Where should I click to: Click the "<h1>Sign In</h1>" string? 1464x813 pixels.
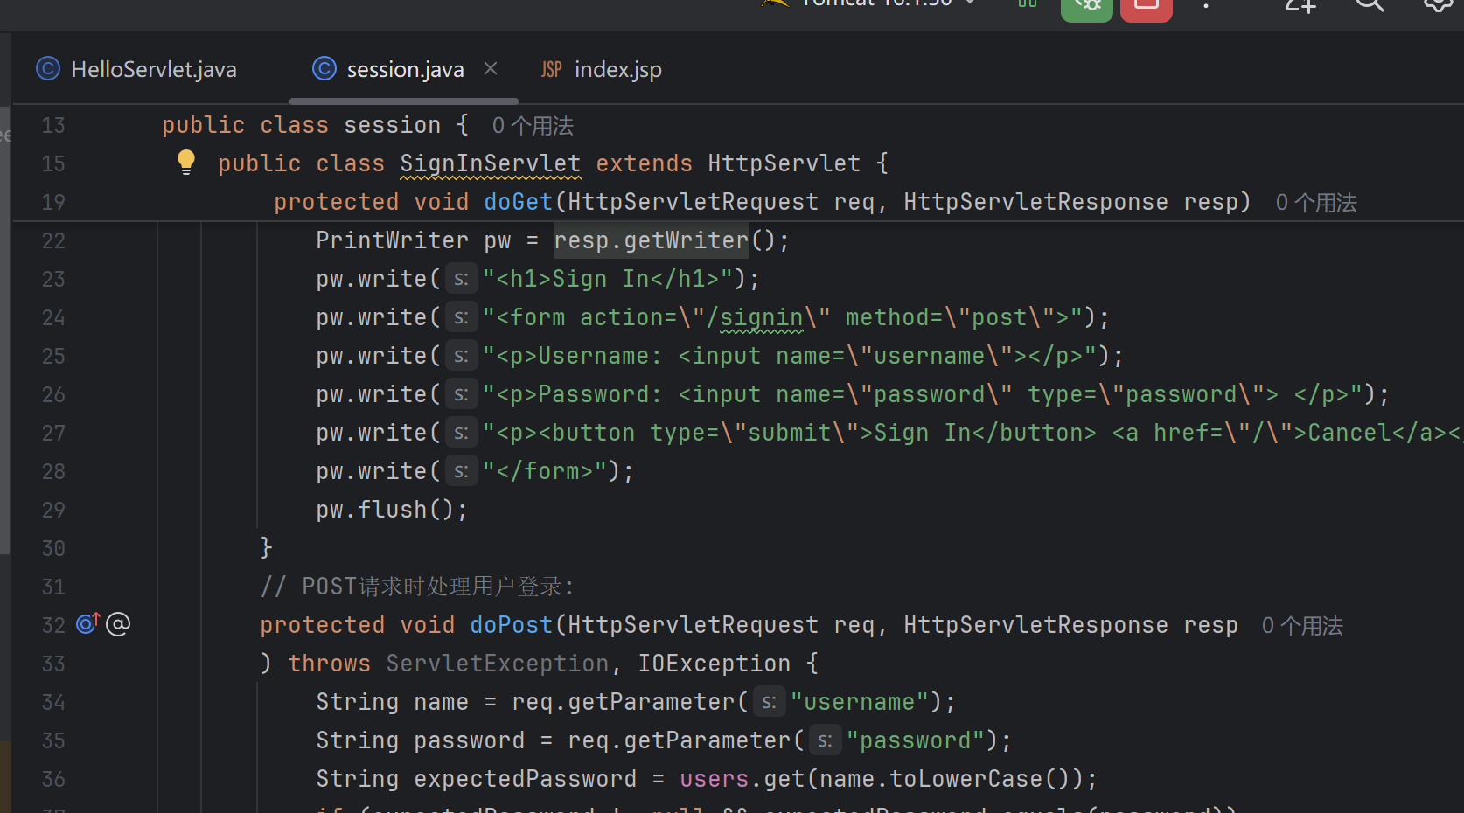609,279
